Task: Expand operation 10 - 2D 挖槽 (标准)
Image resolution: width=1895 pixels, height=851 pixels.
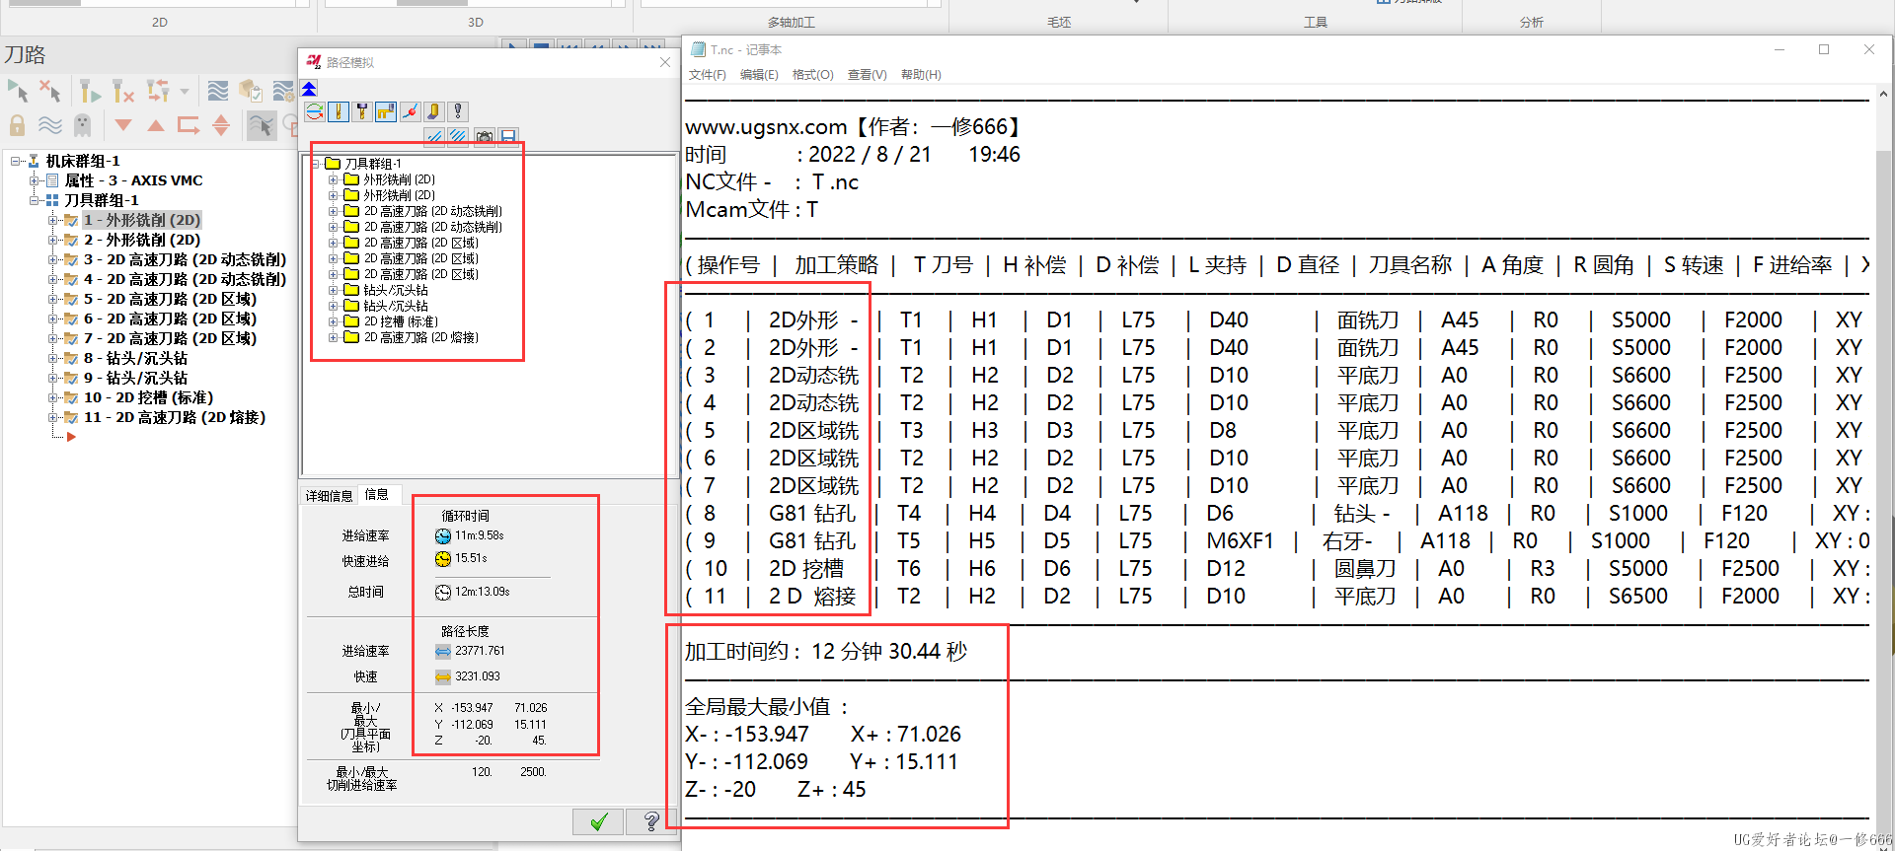Action: tap(52, 397)
